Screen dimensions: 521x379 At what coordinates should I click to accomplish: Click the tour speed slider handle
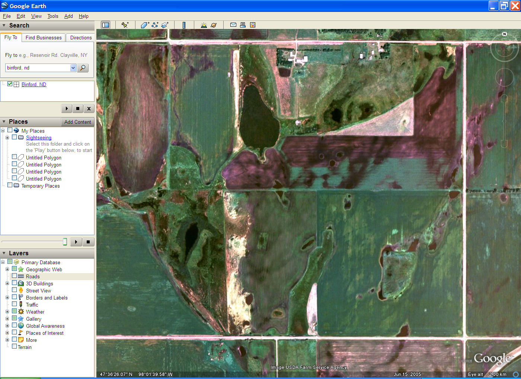tap(65, 242)
